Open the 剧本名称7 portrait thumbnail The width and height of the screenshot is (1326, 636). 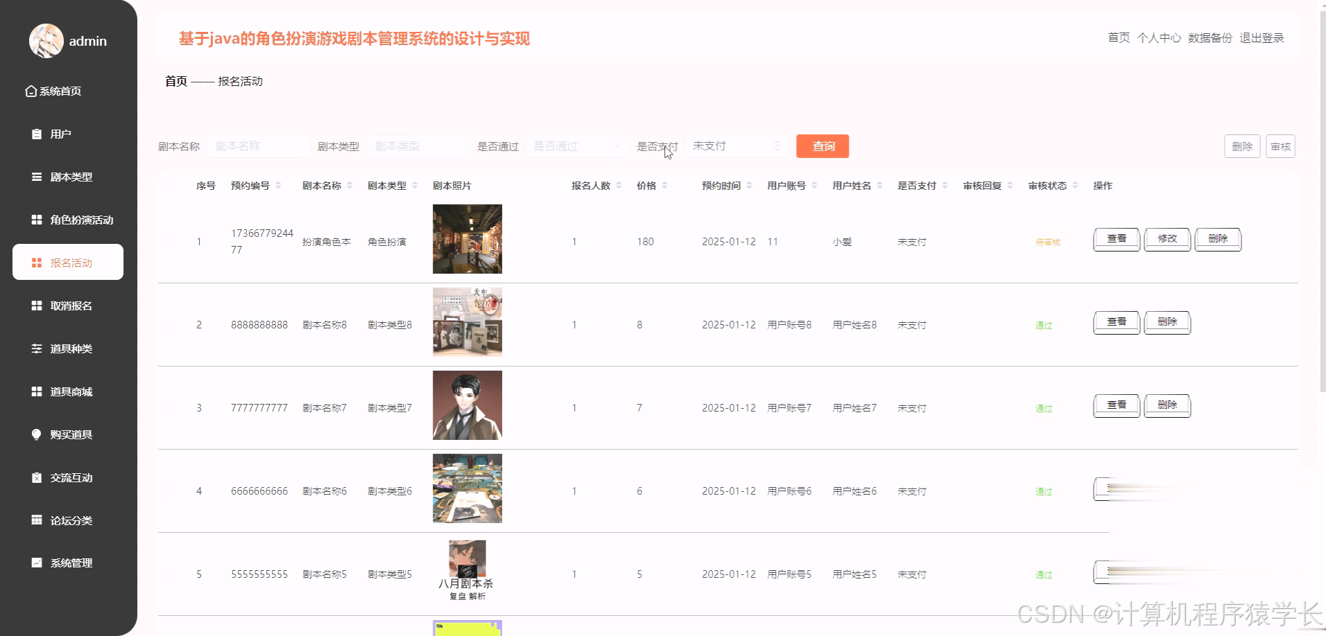pyautogui.click(x=467, y=405)
